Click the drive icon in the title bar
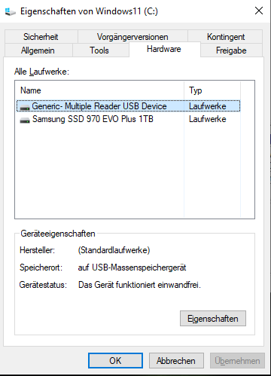Viewport: 271px width, 376px height. pyautogui.click(x=10, y=11)
